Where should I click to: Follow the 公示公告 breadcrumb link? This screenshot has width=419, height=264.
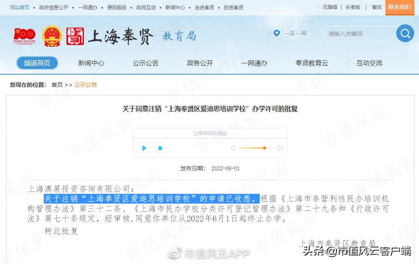pyautogui.click(x=86, y=85)
